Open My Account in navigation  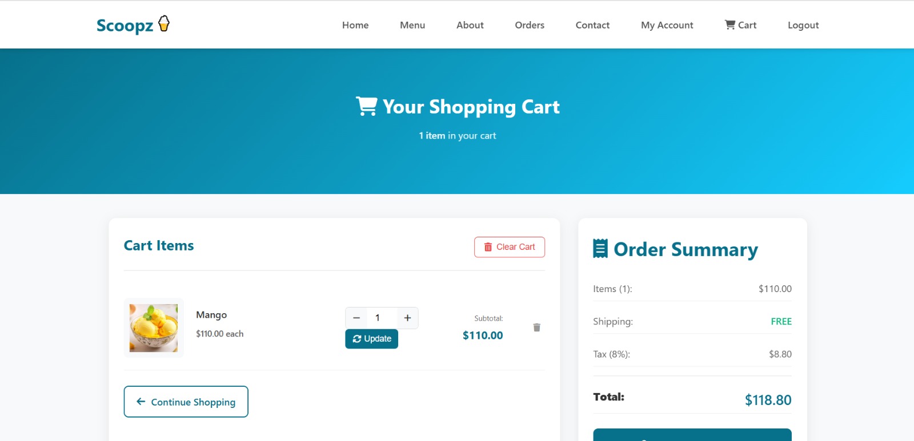coord(667,25)
